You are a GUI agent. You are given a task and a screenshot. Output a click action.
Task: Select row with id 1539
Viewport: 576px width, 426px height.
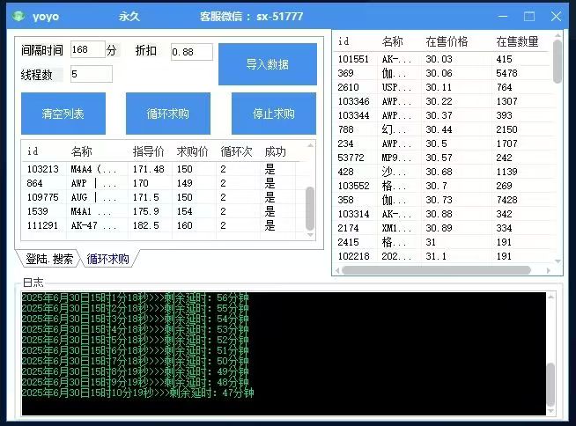pos(162,211)
